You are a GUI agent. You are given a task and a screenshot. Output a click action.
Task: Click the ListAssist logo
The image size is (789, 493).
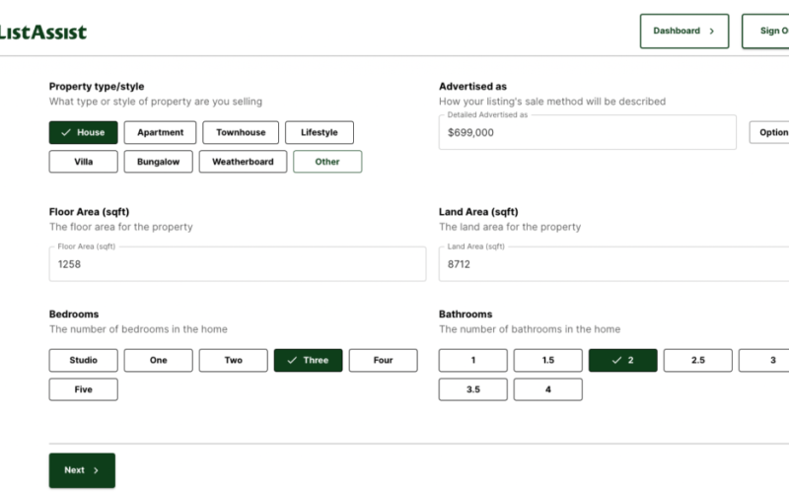pyautogui.click(x=42, y=32)
